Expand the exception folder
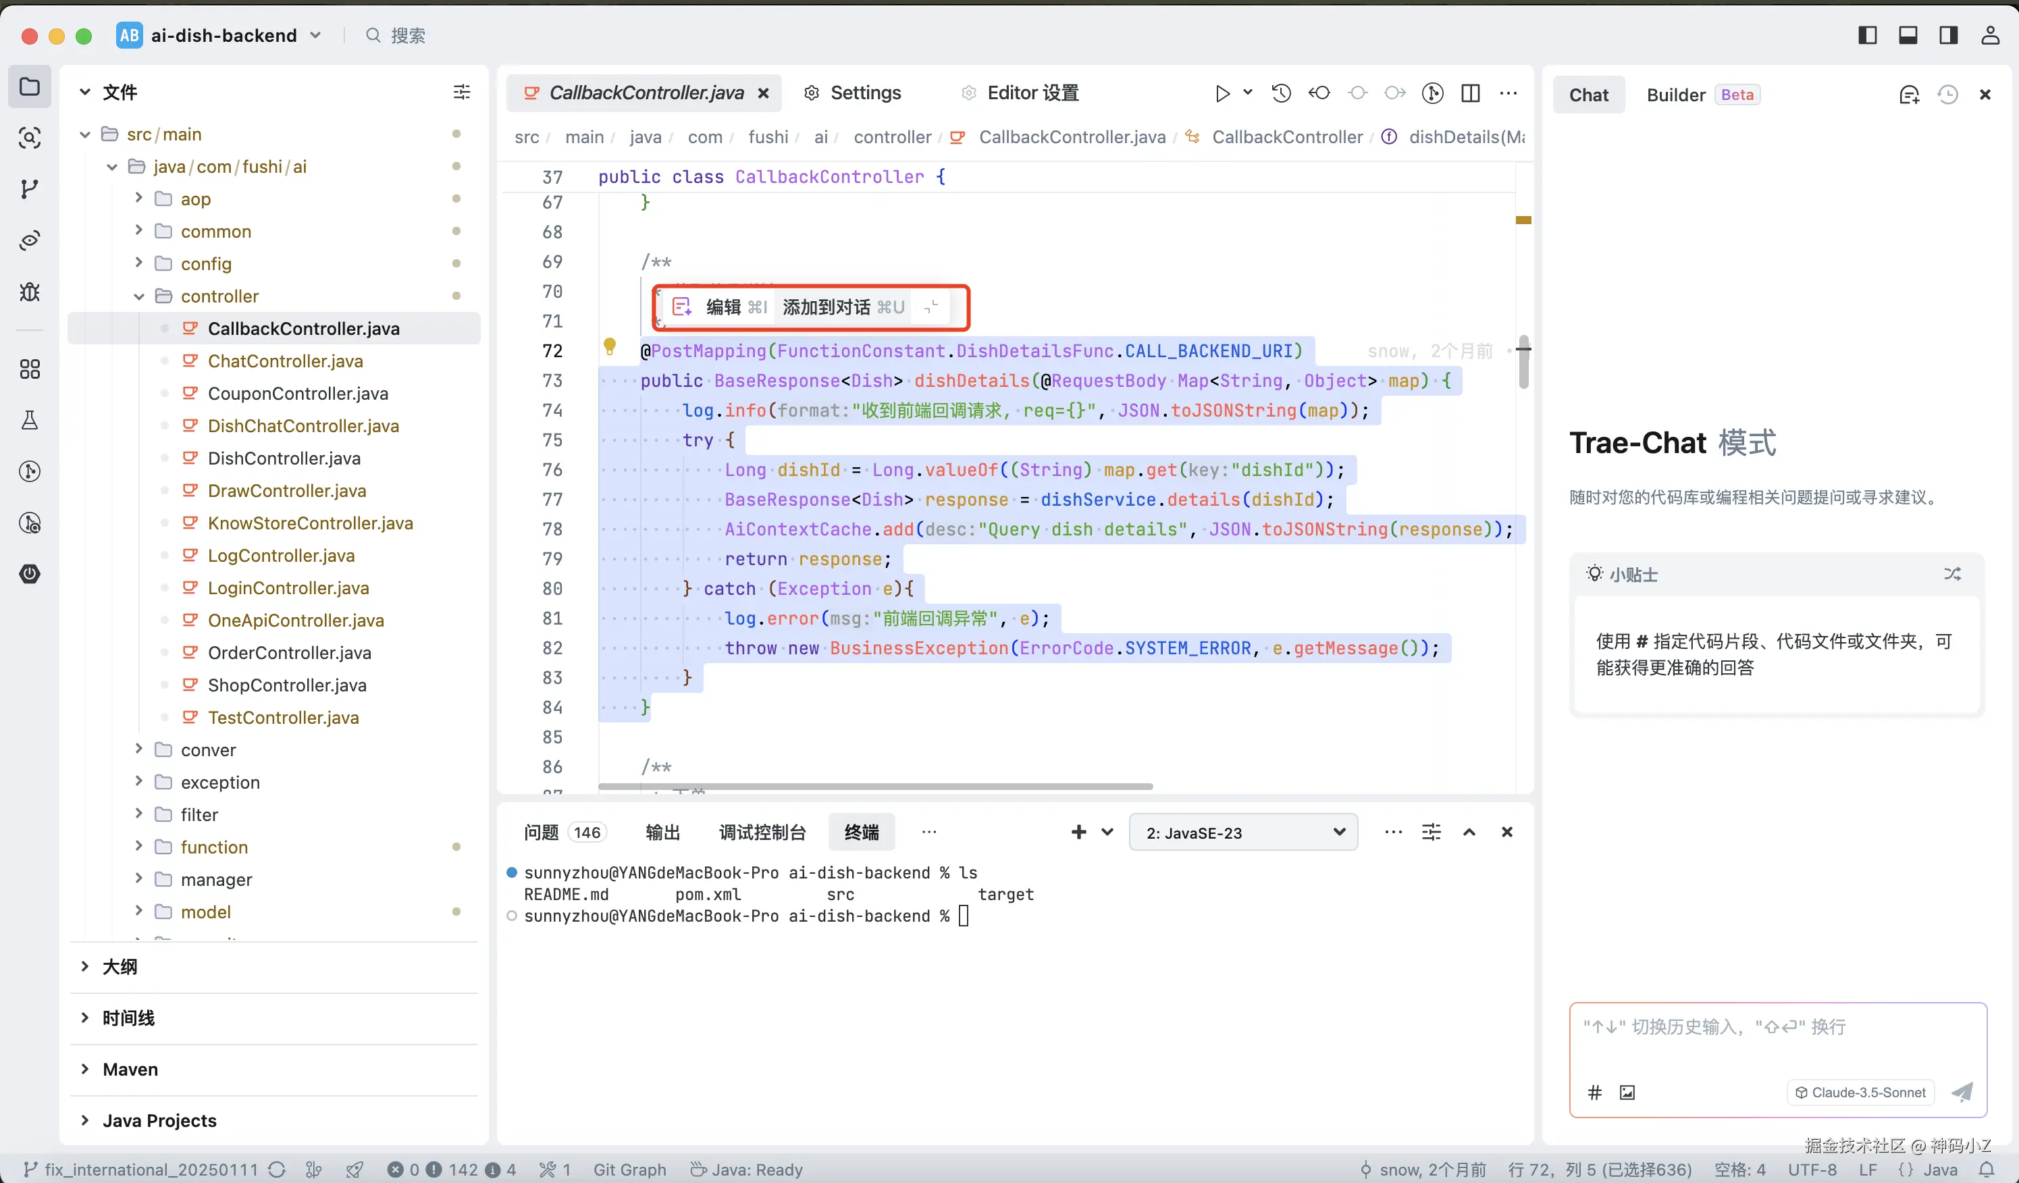This screenshot has height=1183, width=2019. point(219,783)
